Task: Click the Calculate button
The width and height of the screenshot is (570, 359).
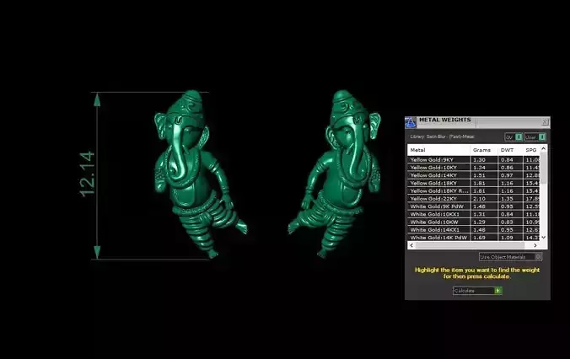Action: pyautogui.click(x=477, y=291)
